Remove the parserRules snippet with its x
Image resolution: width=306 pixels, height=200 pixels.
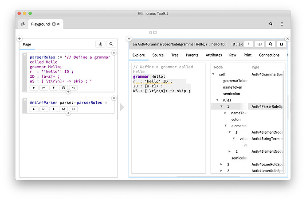114,53
